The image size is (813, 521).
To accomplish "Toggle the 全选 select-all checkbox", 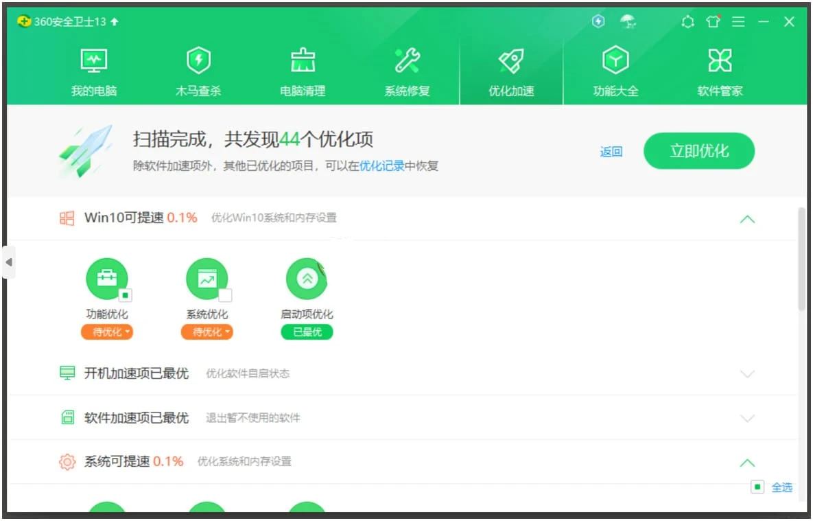I will click(x=757, y=487).
